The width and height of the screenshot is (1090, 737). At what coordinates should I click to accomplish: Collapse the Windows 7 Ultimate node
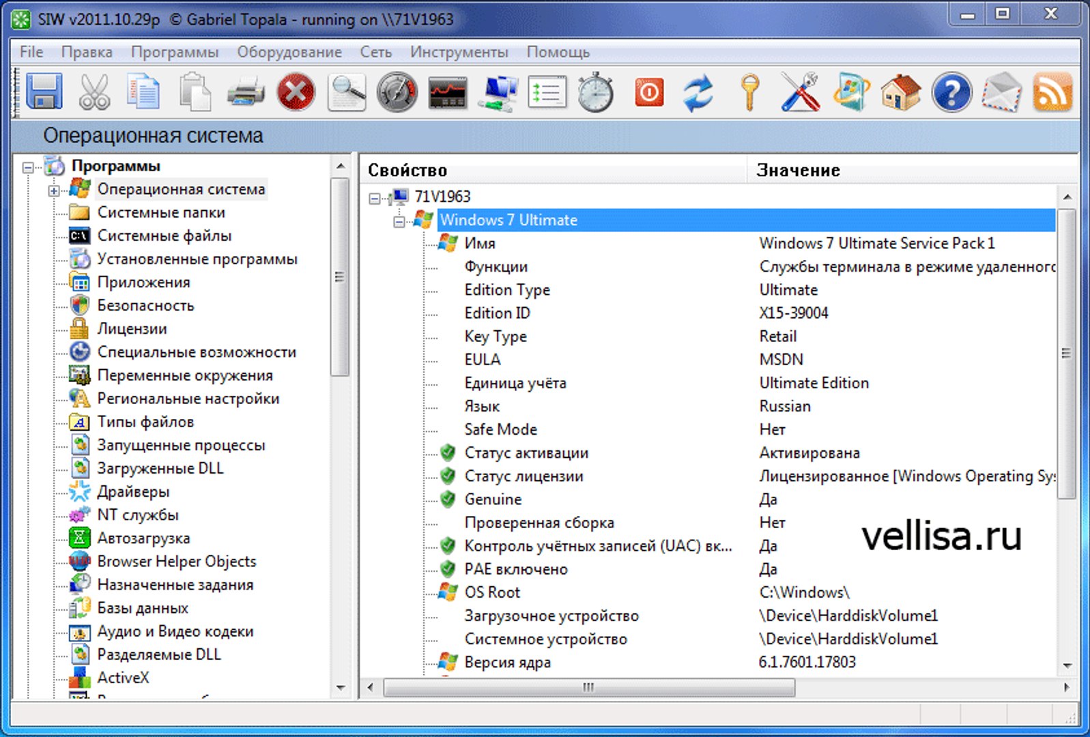pyautogui.click(x=399, y=221)
